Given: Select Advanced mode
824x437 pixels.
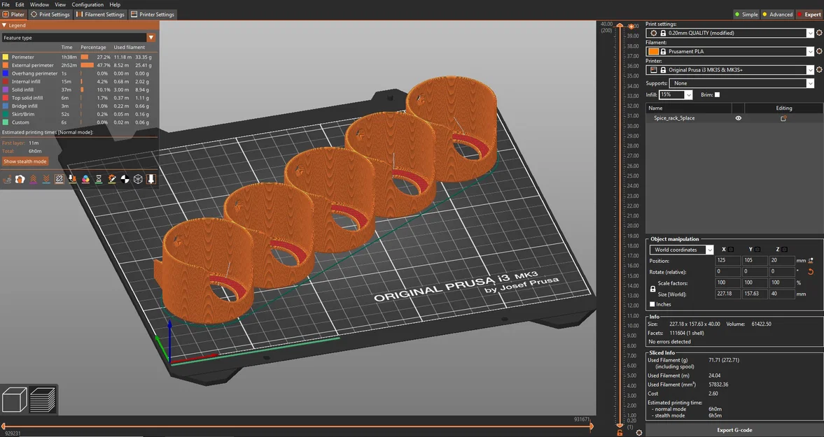Looking at the screenshot, I should click(777, 14).
